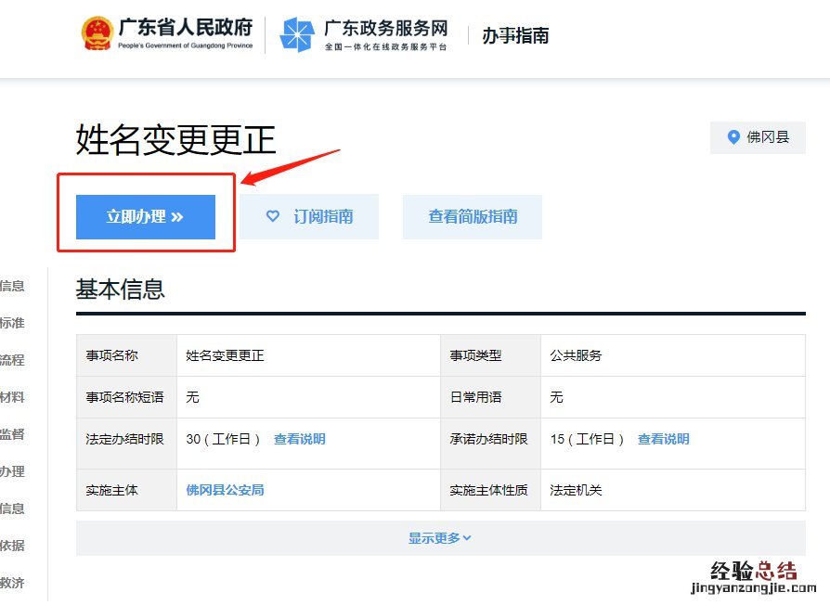Select the 材料 side navigation item
This screenshot has width=830, height=605.
click(x=12, y=397)
